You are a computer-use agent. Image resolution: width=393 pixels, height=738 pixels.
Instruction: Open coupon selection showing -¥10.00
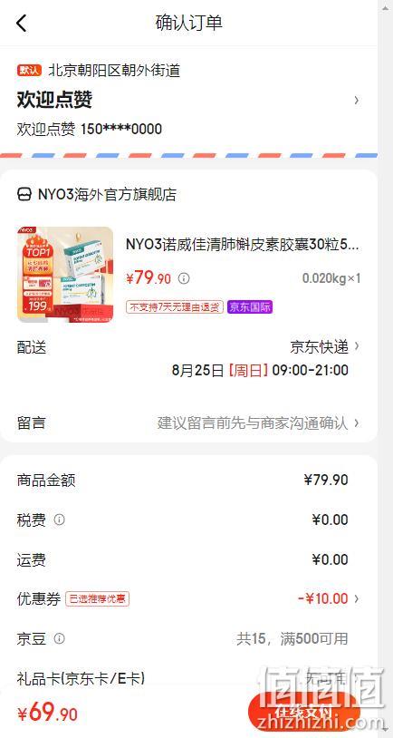[328, 599]
